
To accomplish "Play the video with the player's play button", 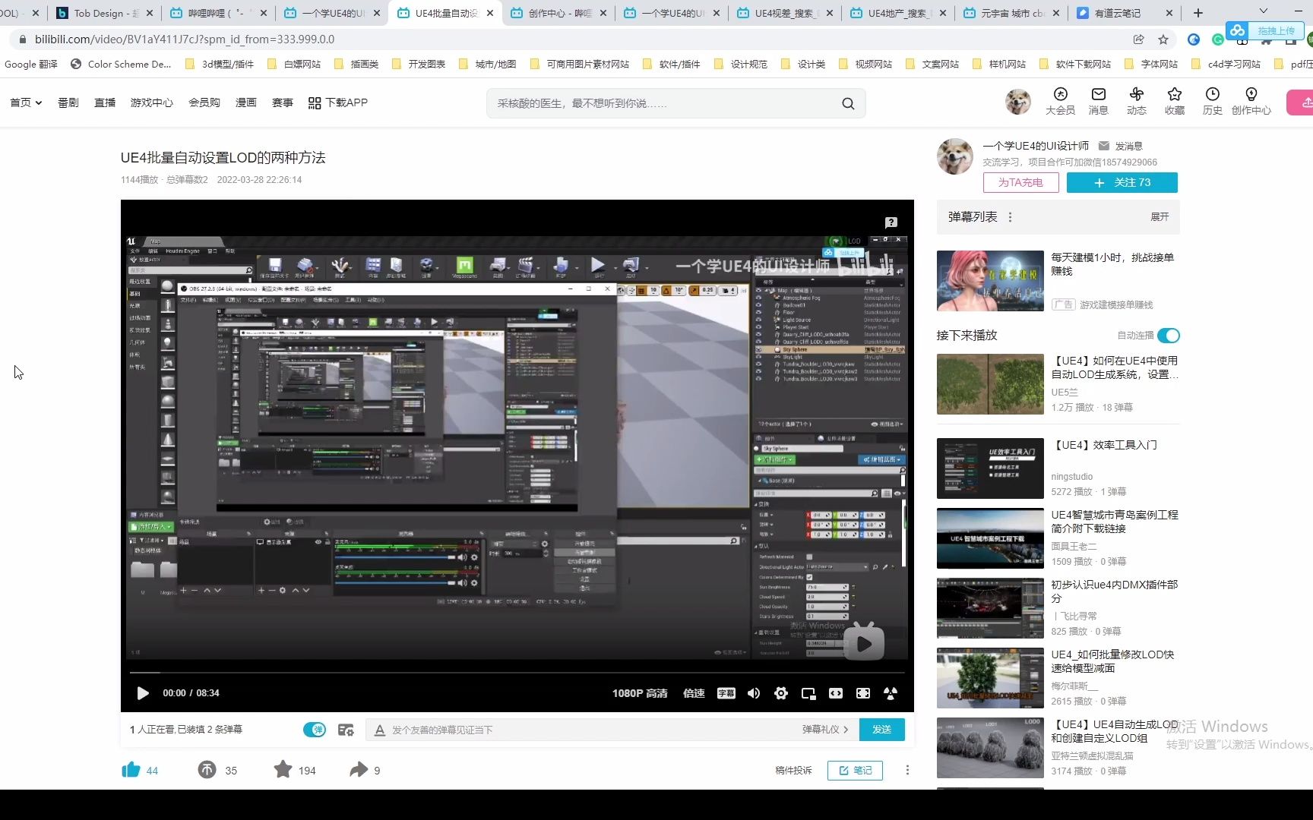I will click(x=142, y=693).
